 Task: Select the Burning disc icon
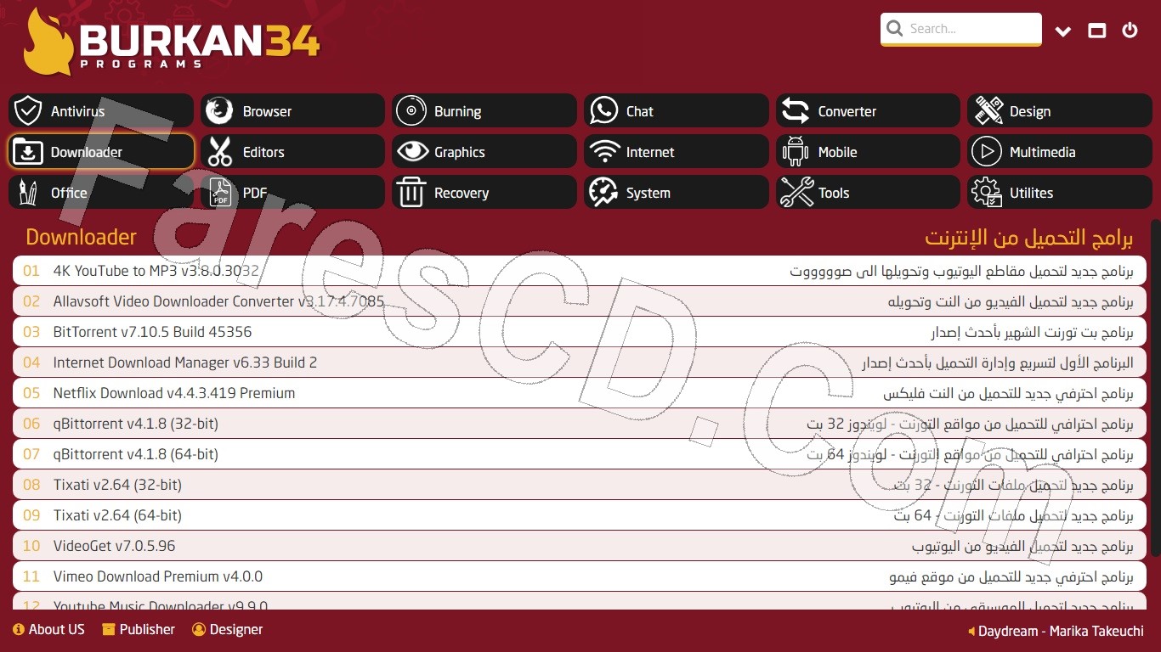point(411,111)
